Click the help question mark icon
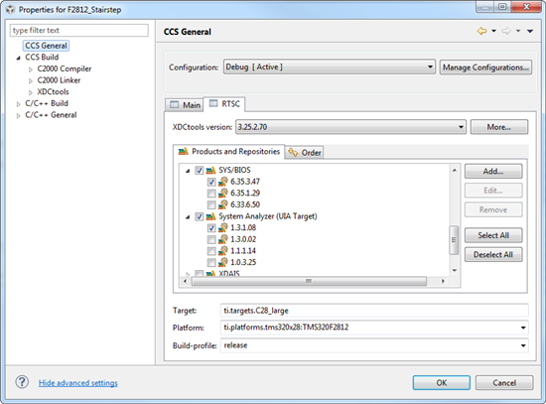546x404 pixels. click(x=22, y=382)
